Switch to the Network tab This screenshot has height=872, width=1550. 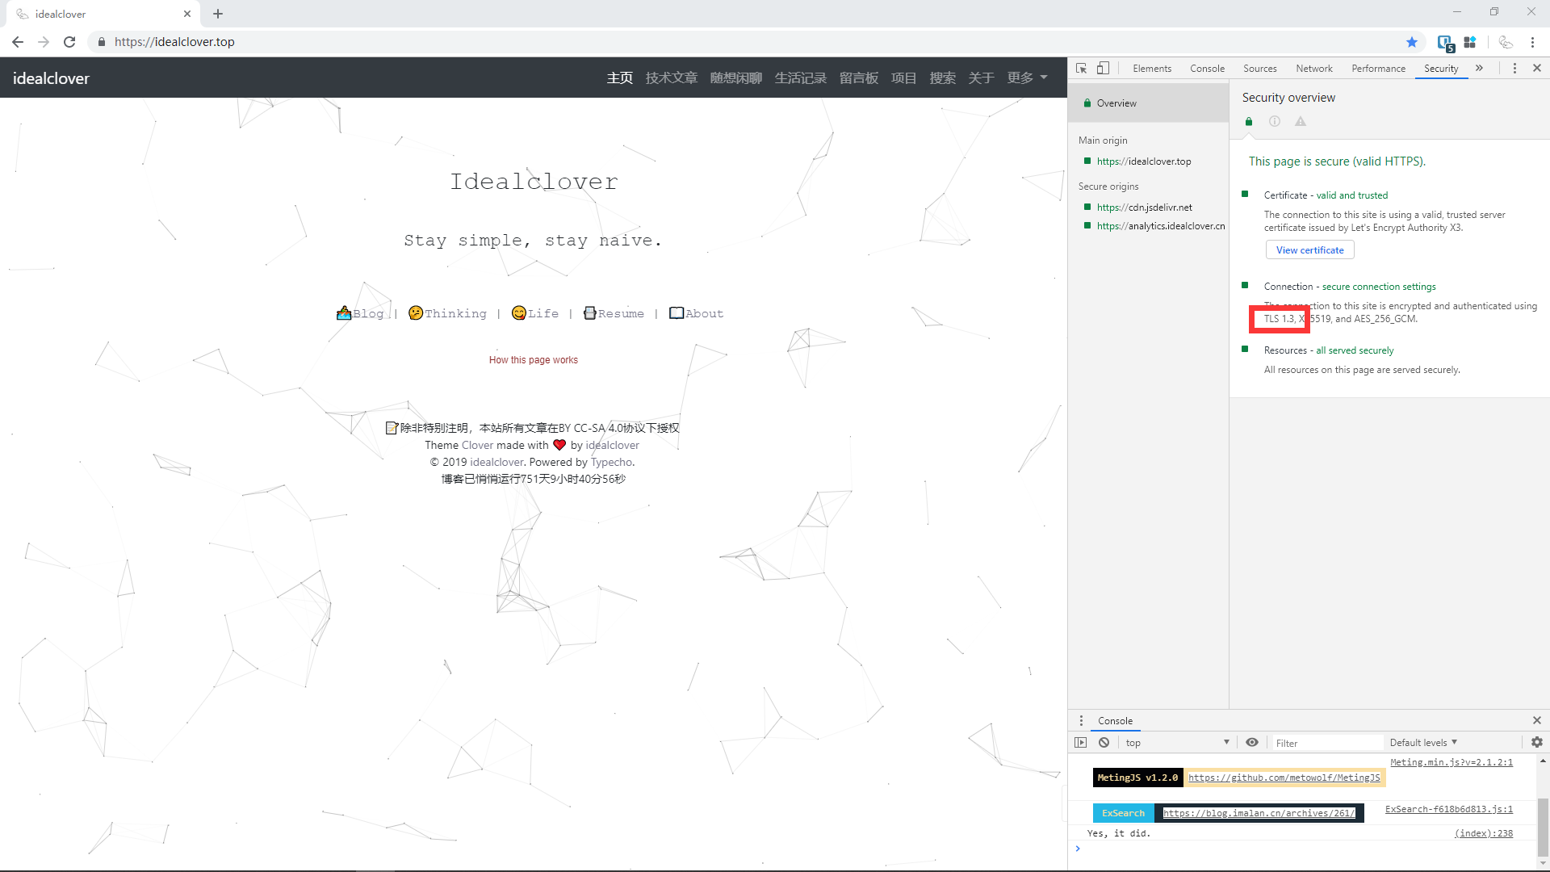point(1314,69)
